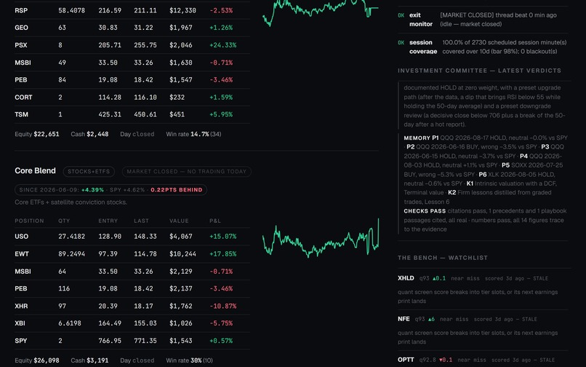
Task: Click the 771.35 last price for SPY
Action: click(145, 341)
